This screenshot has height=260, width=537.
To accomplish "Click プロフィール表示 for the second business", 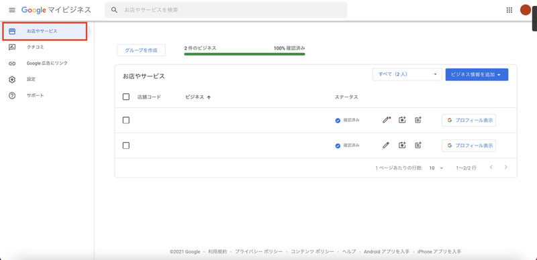I will (x=469, y=145).
